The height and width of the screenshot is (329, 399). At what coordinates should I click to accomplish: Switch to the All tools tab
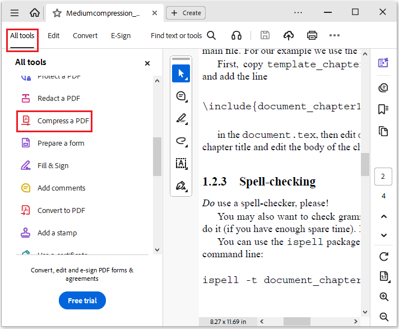click(22, 36)
